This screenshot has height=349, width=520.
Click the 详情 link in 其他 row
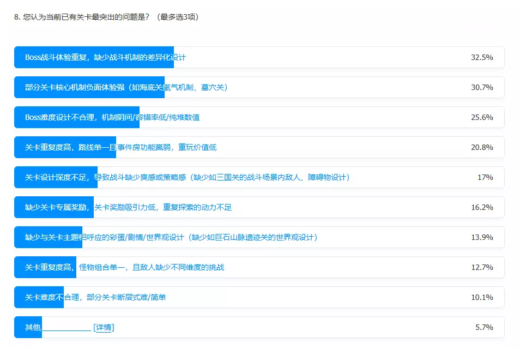pyautogui.click(x=104, y=327)
